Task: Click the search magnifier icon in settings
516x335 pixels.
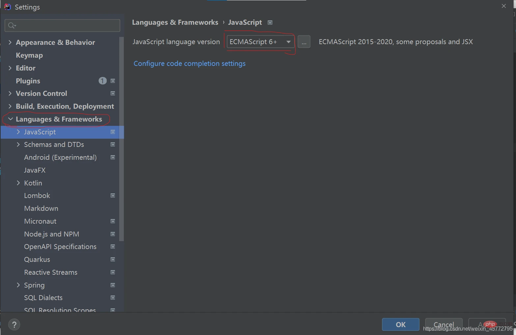Action: 12,25
